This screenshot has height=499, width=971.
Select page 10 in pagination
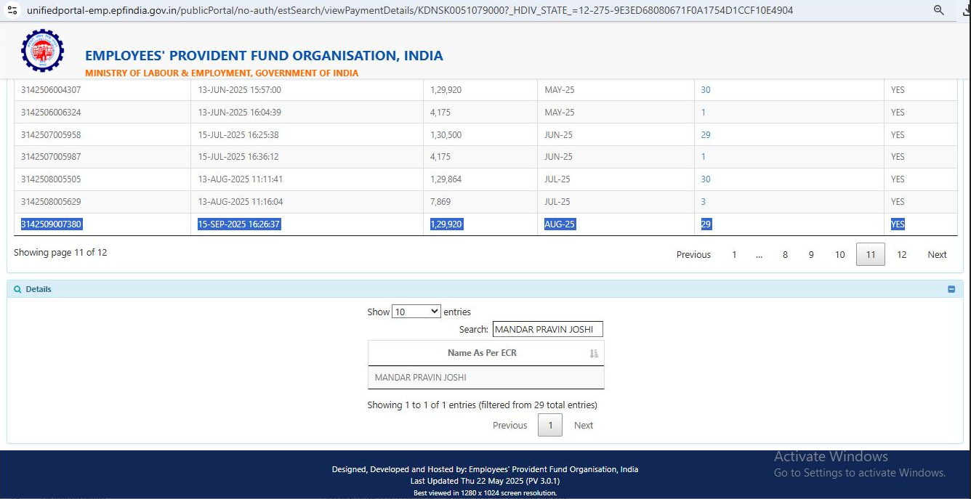pos(839,254)
